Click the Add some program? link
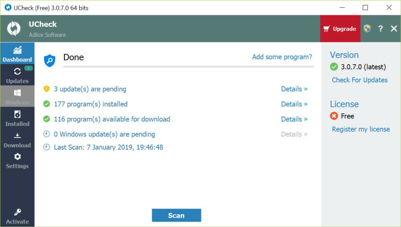This screenshot has height=227, width=401. click(282, 57)
